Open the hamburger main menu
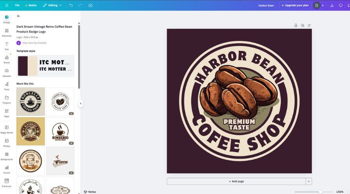Image resolution: width=350 pixels, height=194 pixels. [7, 5]
